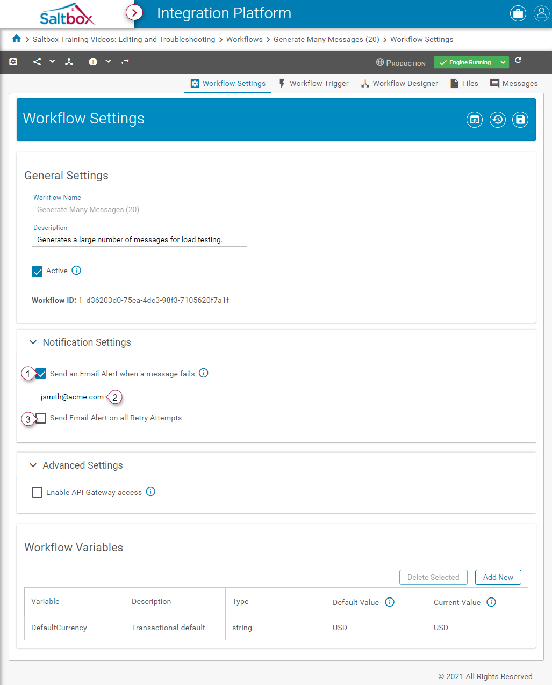This screenshot has height=685, width=552.
Task: Open the Engine Running dropdown arrow
Action: (503, 62)
